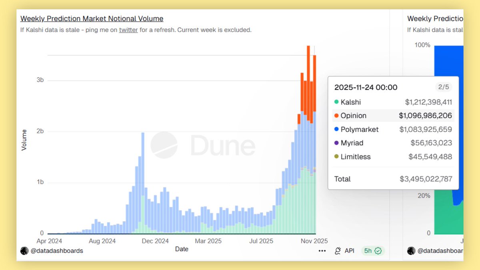Screen dimensions: 480x270
Task: Click the 1b y-axis label
Action: pos(40,182)
